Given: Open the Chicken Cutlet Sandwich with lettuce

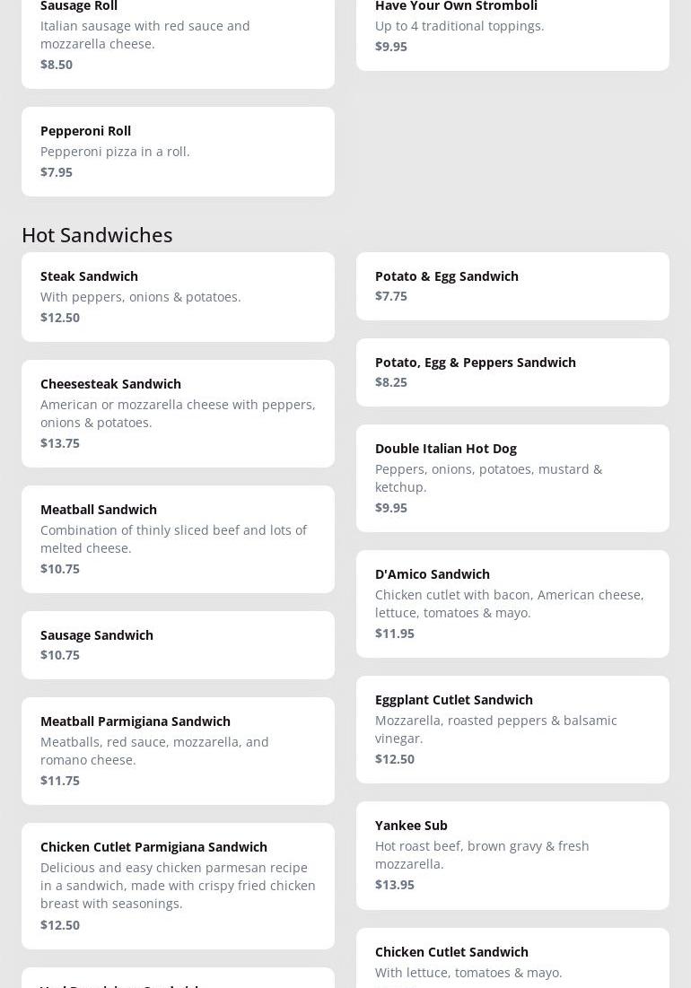Looking at the screenshot, I should (512, 960).
